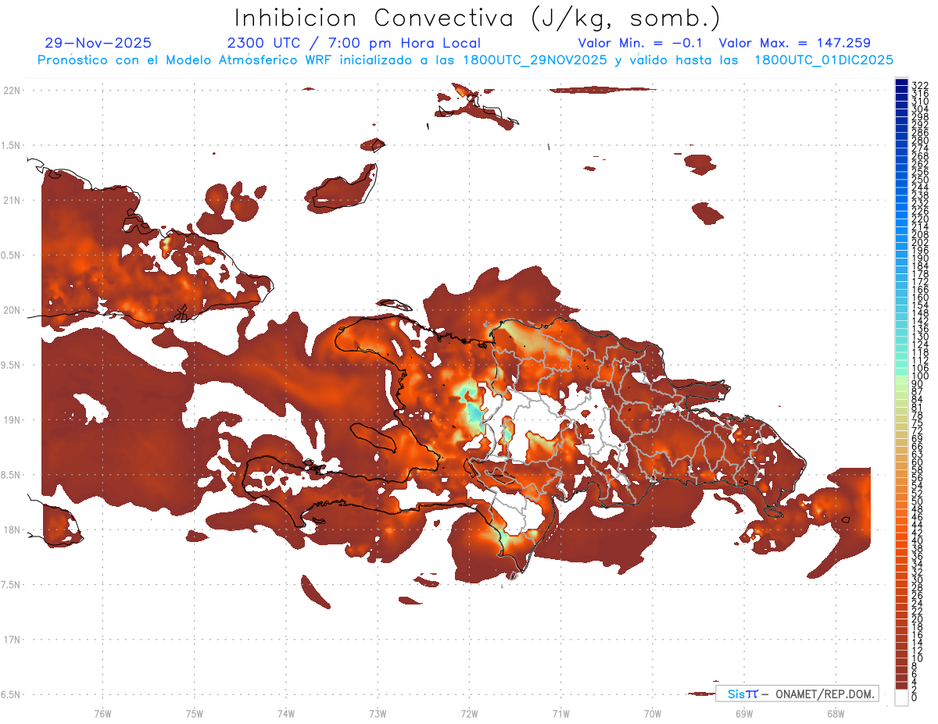The height and width of the screenshot is (724, 938).
Task: Click the '22N' latitude label
Action: click(12, 90)
